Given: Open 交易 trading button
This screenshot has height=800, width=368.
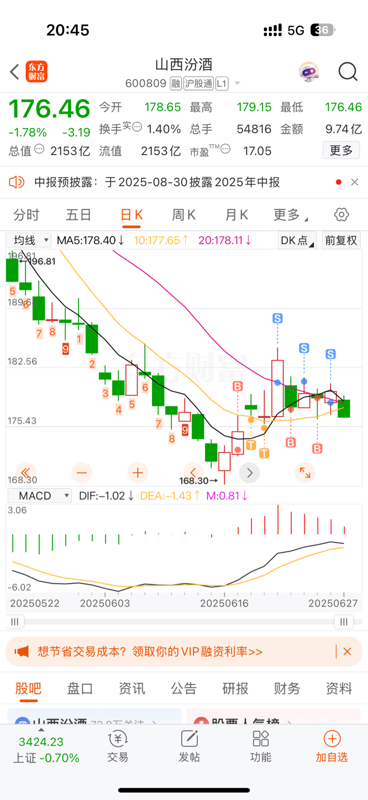Looking at the screenshot, I should [117, 746].
